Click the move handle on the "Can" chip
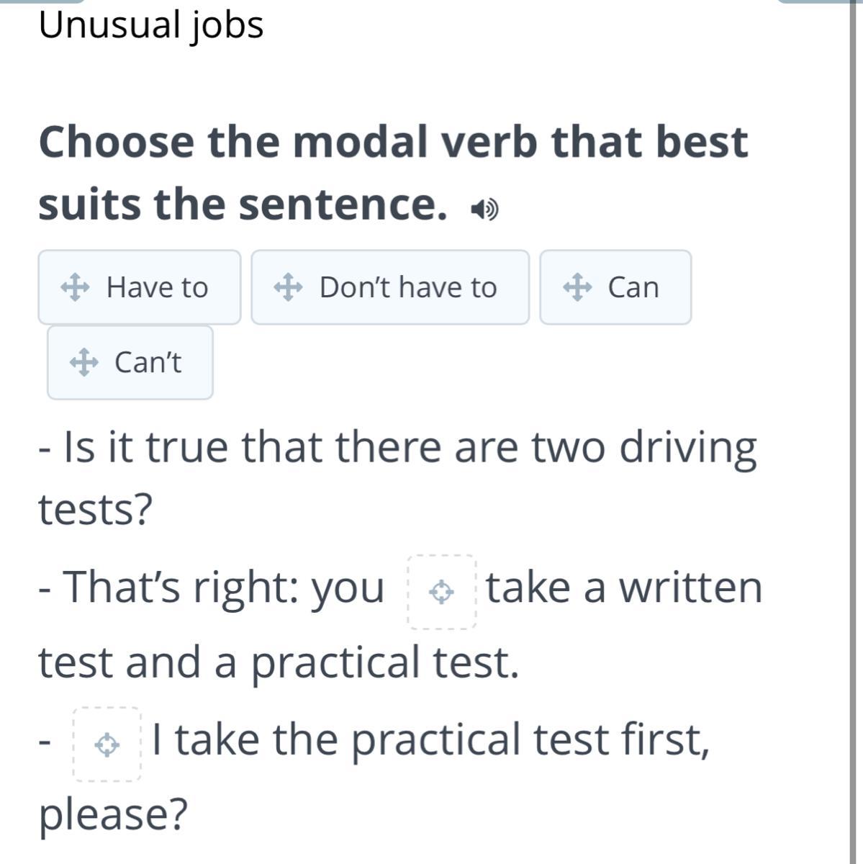 point(577,287)
